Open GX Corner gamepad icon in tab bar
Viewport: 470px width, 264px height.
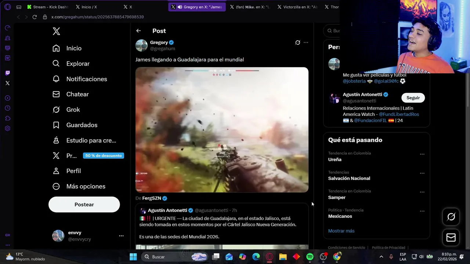coord(19,7)
